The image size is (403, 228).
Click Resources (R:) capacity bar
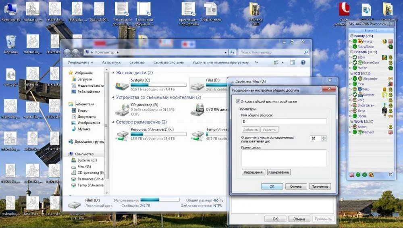click(158, 134)
